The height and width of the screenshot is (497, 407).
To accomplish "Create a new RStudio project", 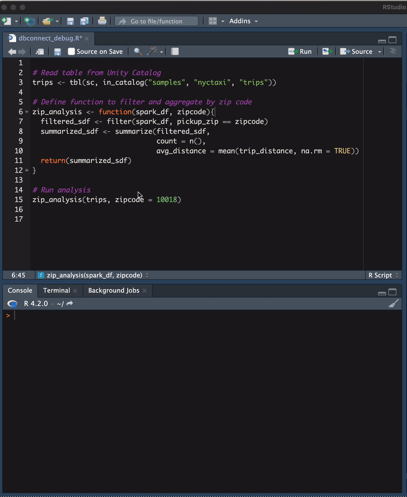I will (29, 21).
